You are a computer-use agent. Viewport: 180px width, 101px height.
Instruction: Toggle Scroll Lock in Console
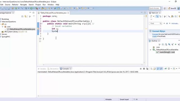154,69
